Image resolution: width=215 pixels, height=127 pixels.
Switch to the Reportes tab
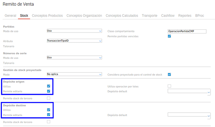185,15
